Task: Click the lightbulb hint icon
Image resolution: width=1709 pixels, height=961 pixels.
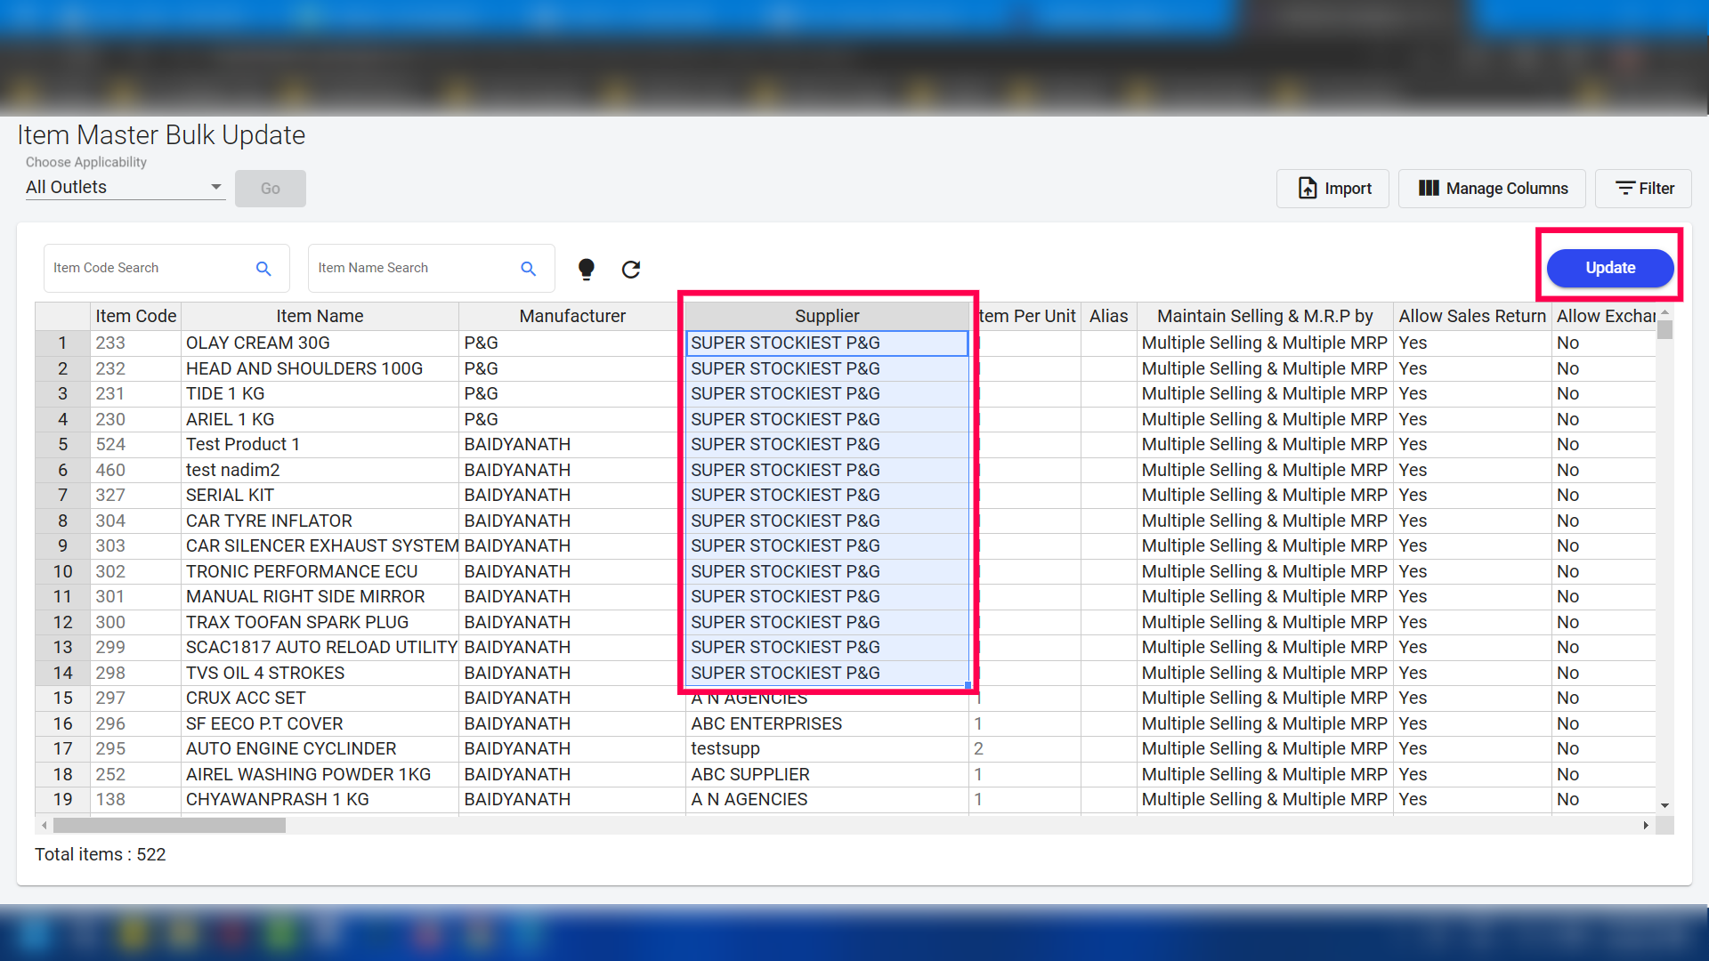Action: point(586,269)
